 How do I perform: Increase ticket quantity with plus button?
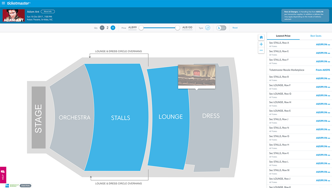coord(113,28)
